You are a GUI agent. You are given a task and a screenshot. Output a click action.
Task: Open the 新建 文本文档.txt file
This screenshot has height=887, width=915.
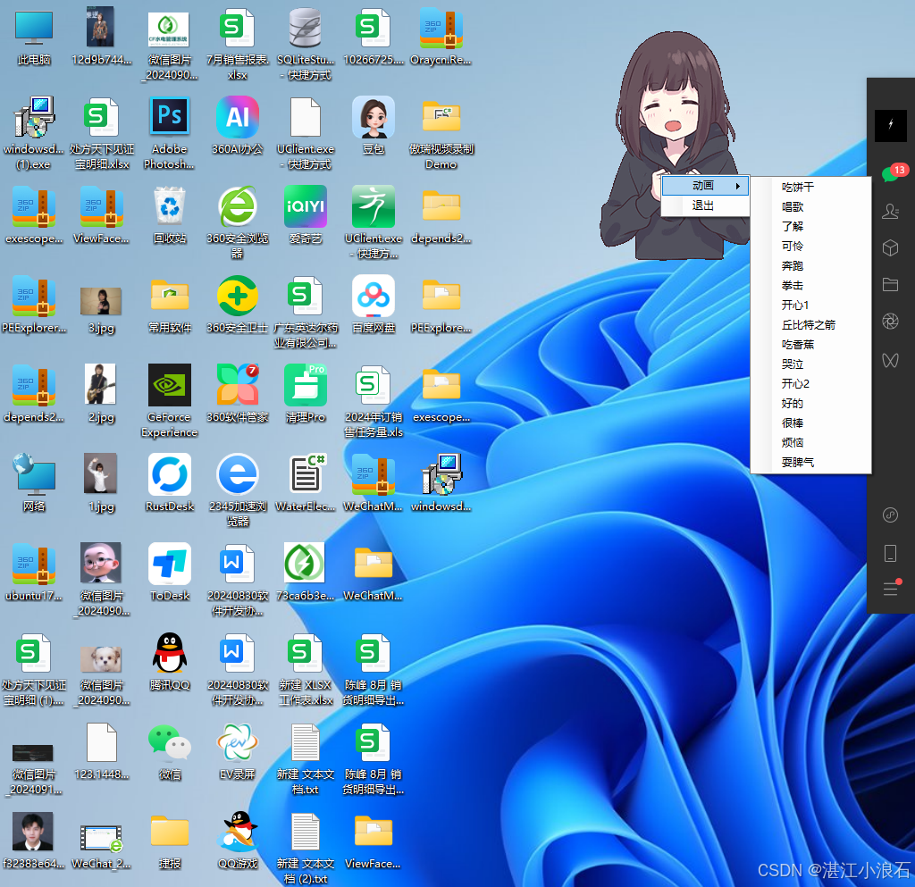[306, 743]
